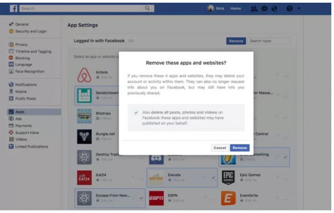
Task: Click the Elevate app logo
Action: click(156, 178)
